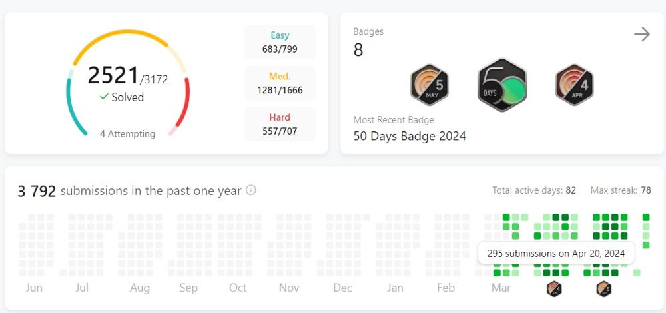Click the Max streak 78 stat
This screenshot has height=313, width=666.
coord(621,190)
